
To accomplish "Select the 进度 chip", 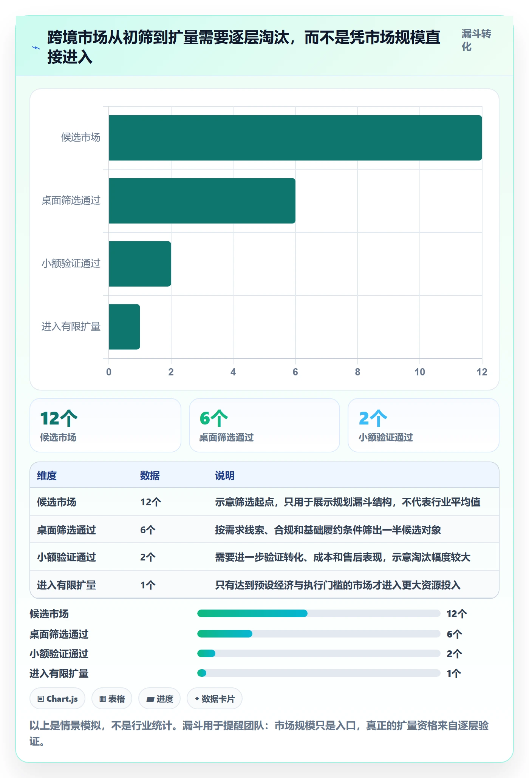I will click(159, 699).
